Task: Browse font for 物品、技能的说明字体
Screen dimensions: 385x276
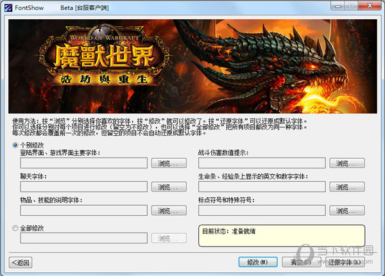Action: 169,210
